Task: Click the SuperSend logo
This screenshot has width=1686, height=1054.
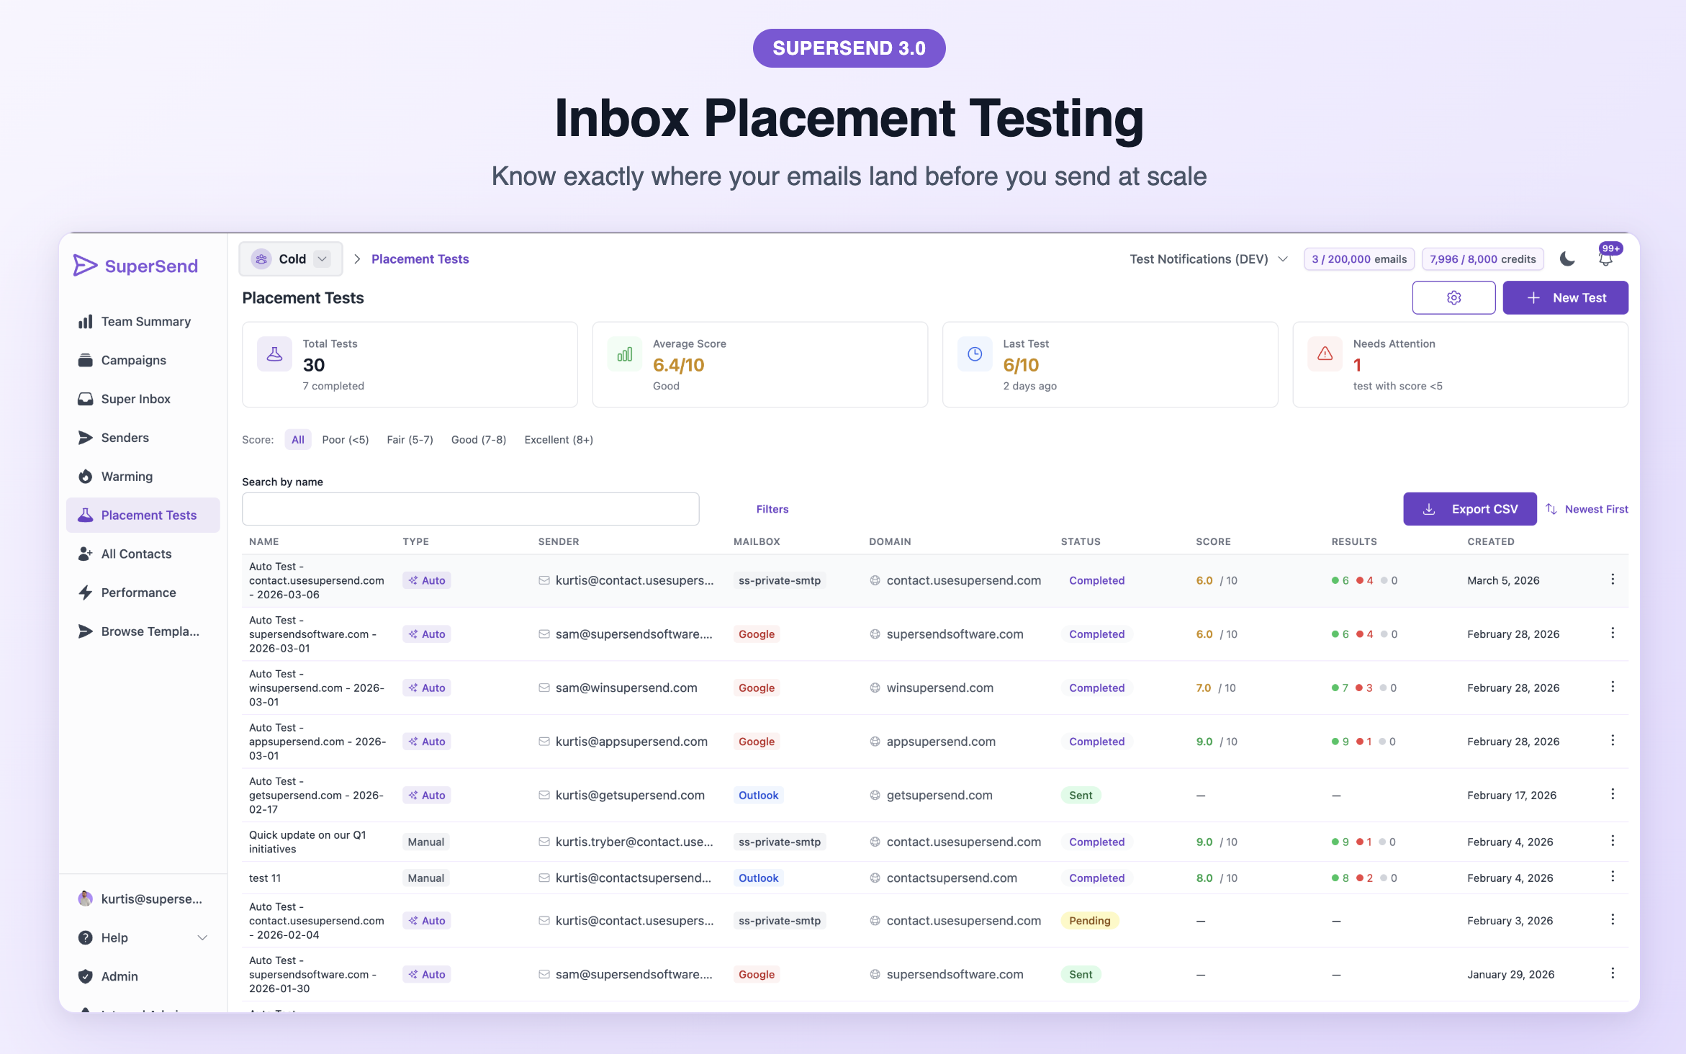Action: (137, 266)
